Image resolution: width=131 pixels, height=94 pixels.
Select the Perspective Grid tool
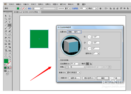[10, 41]
